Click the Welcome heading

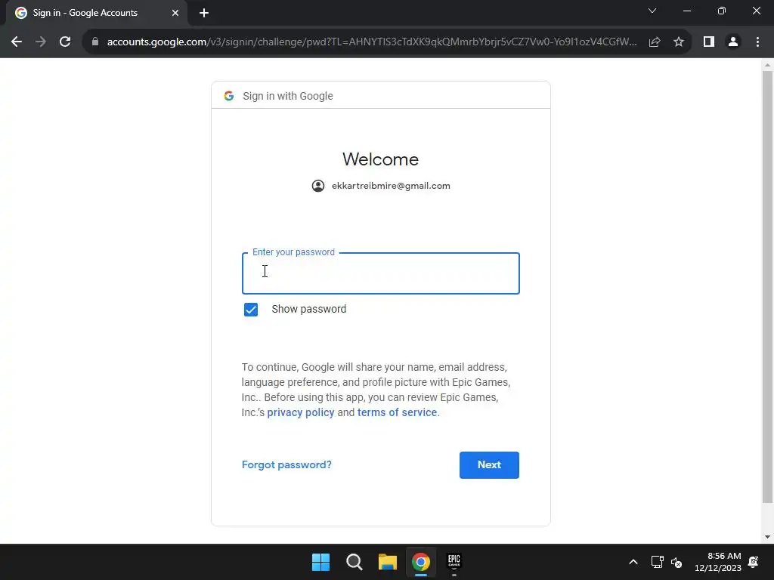point(381,159)
